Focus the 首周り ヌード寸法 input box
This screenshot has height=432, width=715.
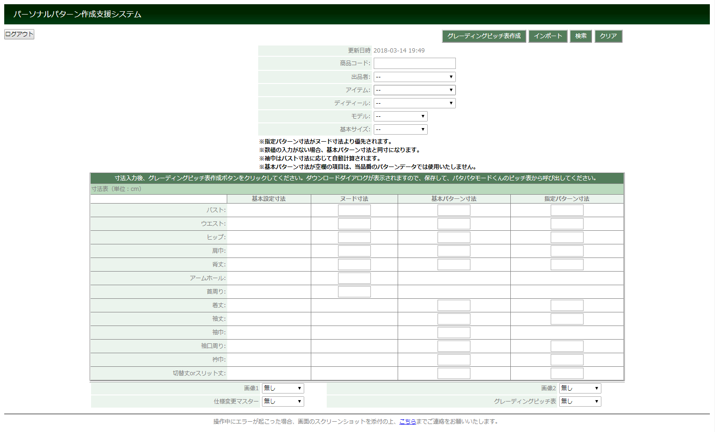pos(354,292)
